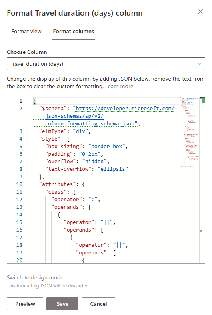Click the "operator" key on line 18
The image size is (212, 315).
(x=92, y=245)
